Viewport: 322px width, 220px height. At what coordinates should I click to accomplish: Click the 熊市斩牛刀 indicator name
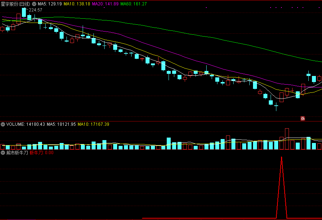pyautogui.click(x=17, y=153)
